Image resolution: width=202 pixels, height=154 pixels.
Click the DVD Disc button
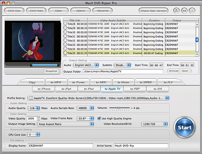(x=14, y=11)
